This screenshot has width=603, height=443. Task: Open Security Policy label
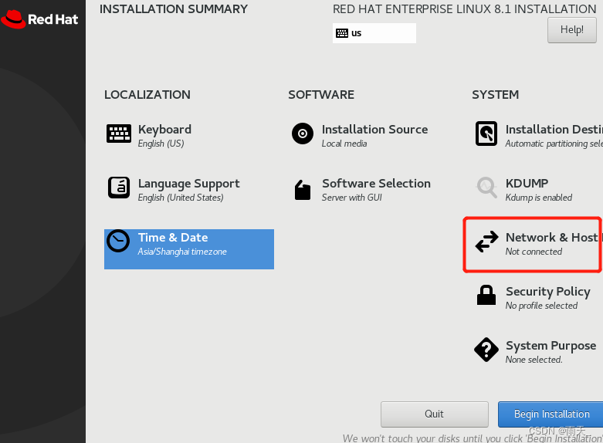click(548, 292)
